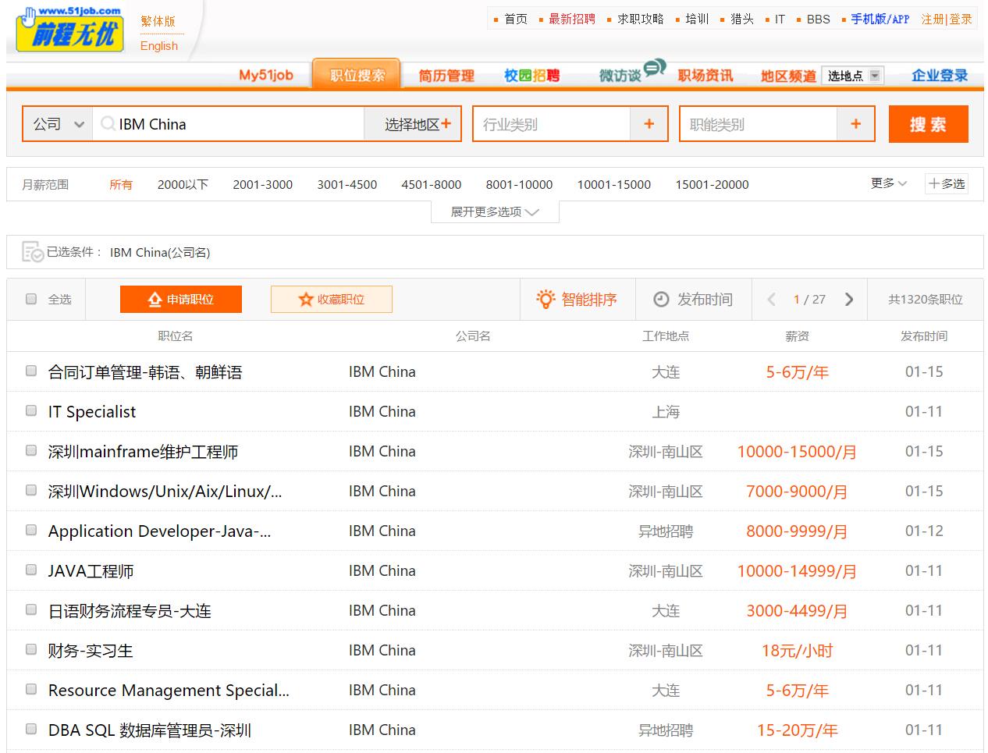
Task: Check the 深圳mainframe维护工程师 row checkbox
Action: click(31, 450)
